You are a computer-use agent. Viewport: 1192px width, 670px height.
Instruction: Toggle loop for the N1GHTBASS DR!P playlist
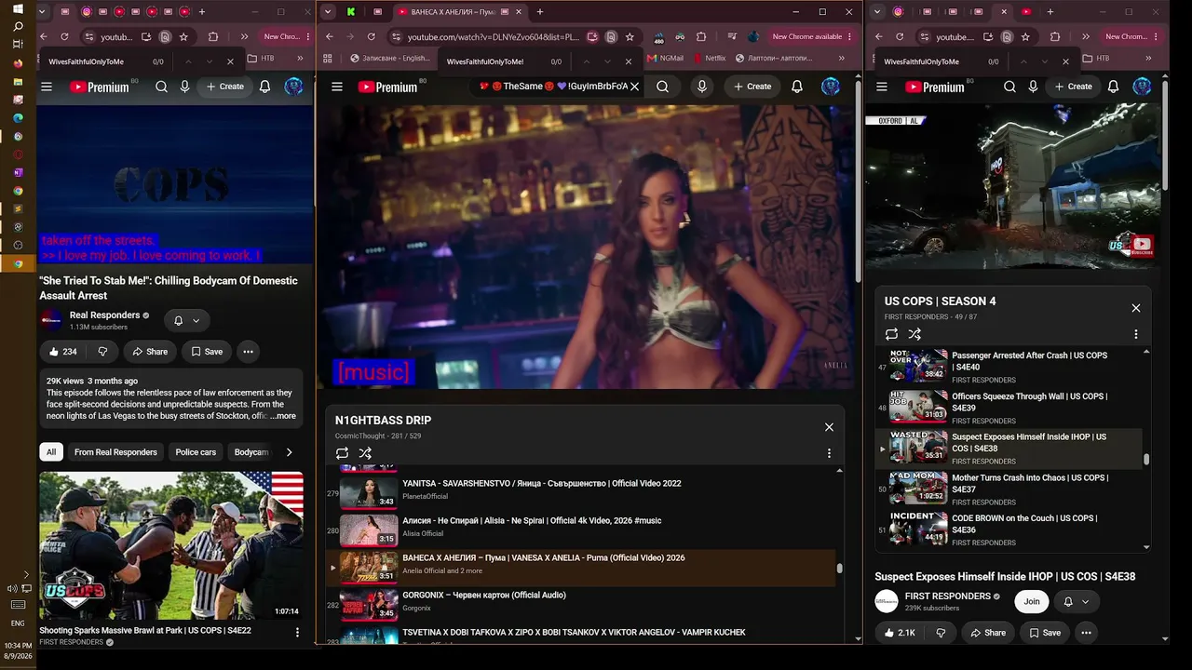(342, 453)
